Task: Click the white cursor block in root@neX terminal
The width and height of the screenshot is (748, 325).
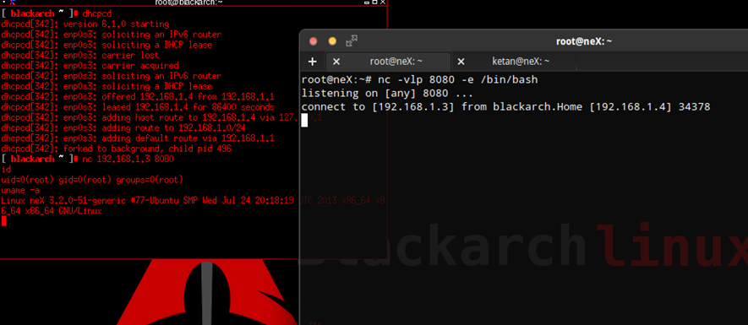Action: (x=304, y=121)
